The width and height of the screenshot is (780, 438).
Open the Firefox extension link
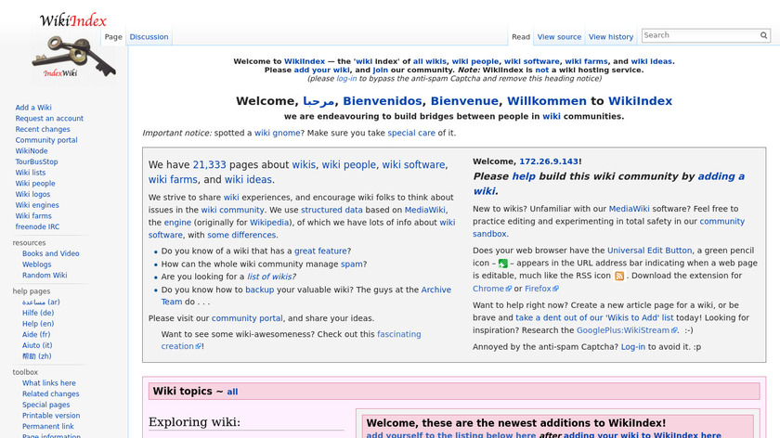click(x=541, y=289)
